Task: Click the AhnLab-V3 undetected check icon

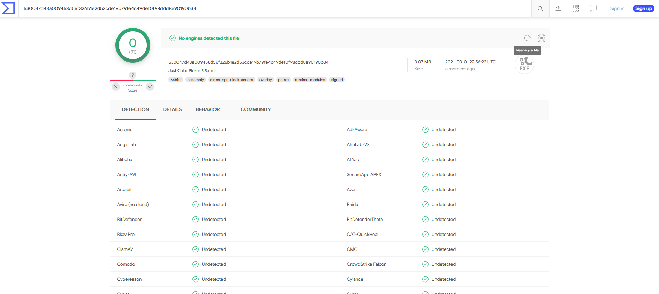Action: coord(425,145)
